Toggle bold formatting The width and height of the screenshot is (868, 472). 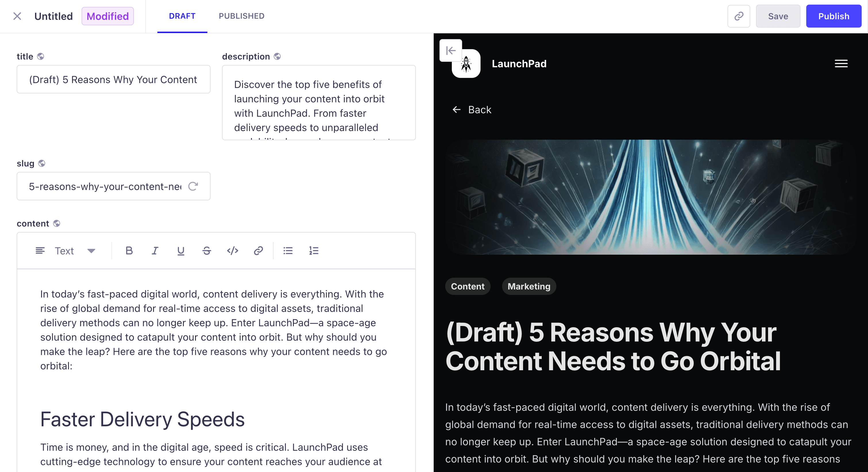(x=129, y=251)
